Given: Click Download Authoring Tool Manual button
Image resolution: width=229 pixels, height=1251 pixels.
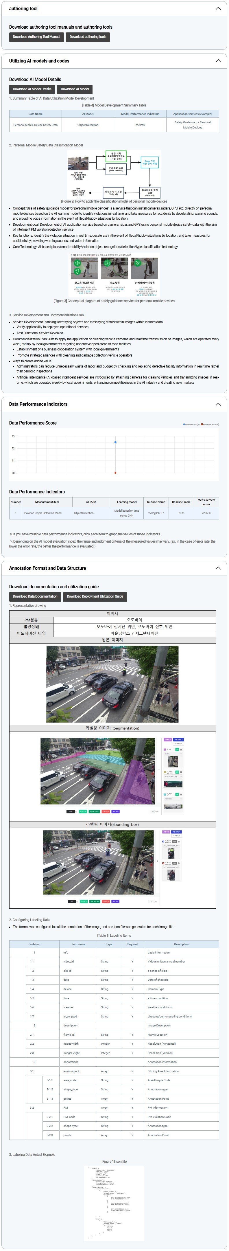Looking at the screenshot, I should click(36, 37).
